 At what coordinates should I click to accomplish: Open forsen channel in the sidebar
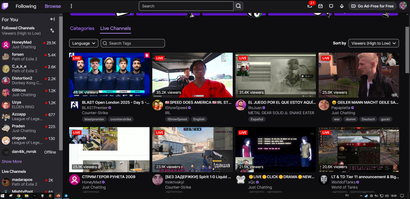pyautogui.click(x=29, y=57)
